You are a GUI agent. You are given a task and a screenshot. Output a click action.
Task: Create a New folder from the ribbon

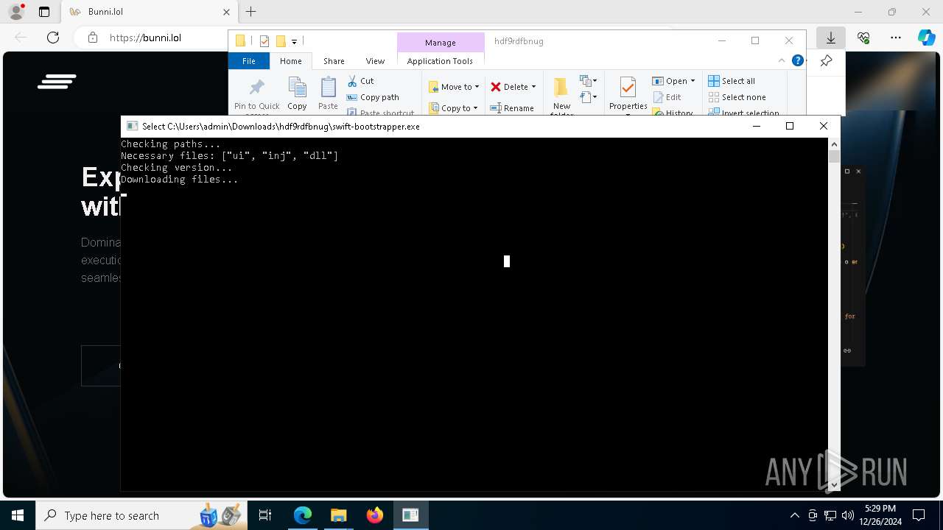pos(561,94)
